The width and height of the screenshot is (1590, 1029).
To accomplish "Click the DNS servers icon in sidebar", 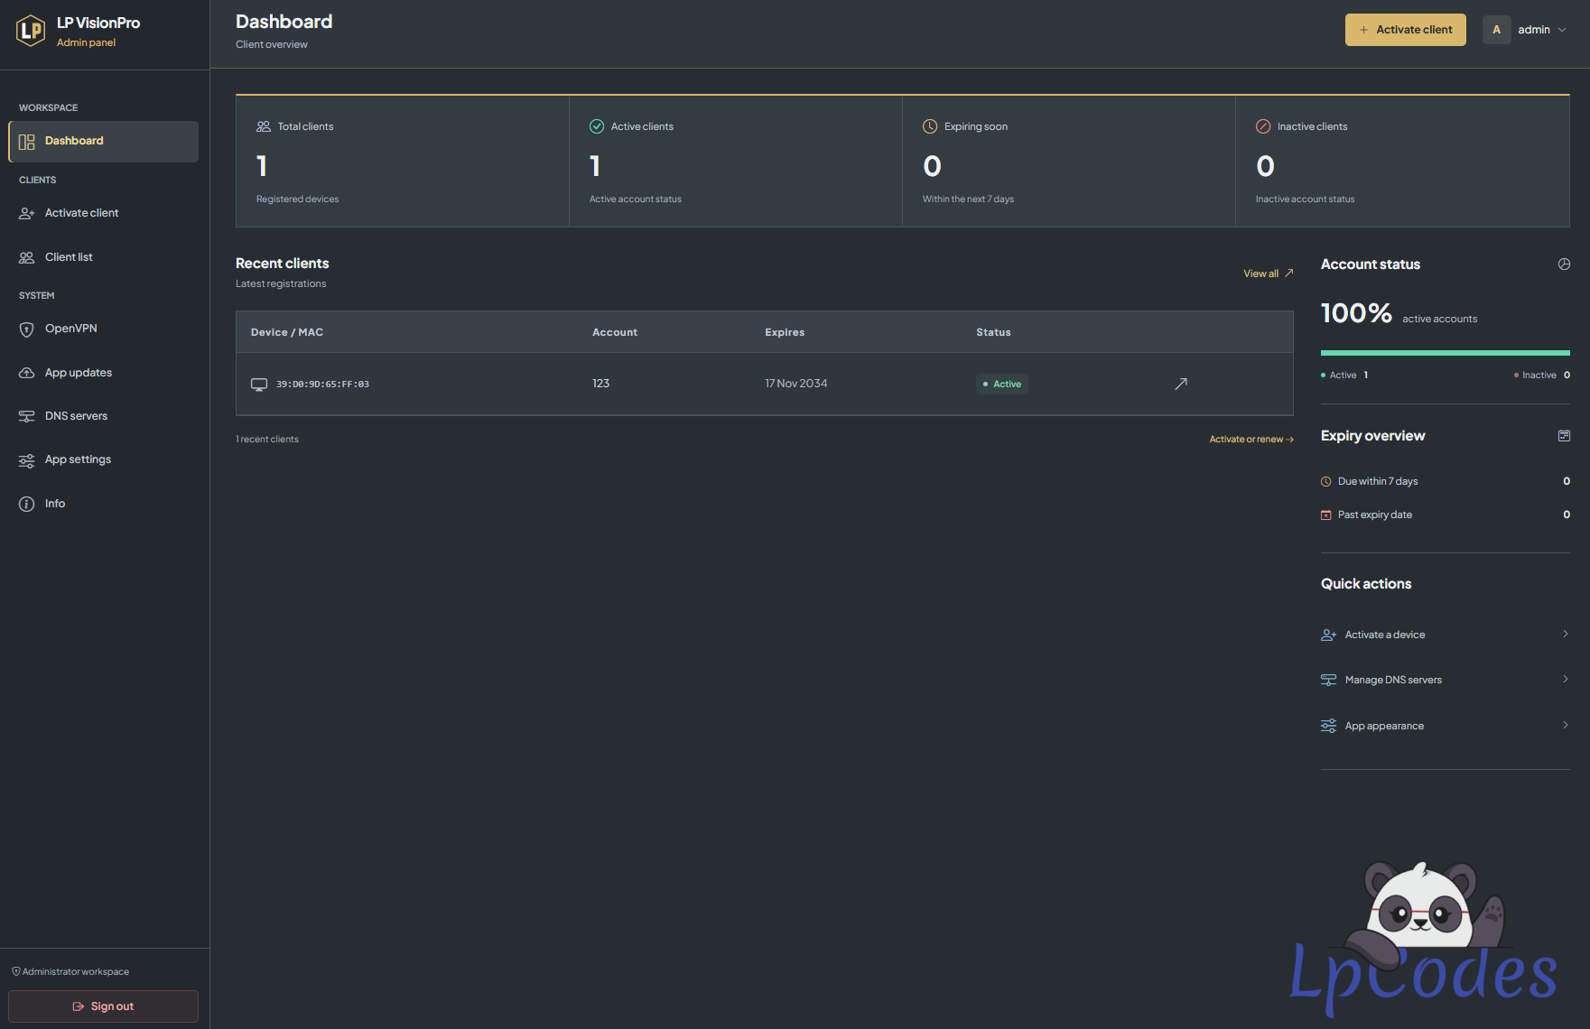I will pyautogui.click(x=27, y=416).
